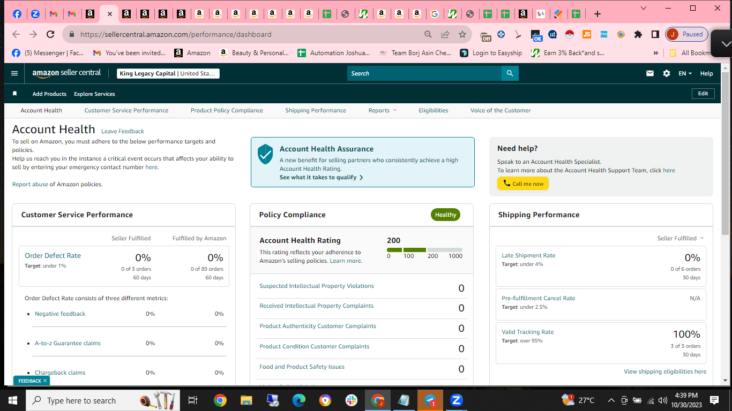Open the All Bookmarks folder
Screen dimensions: 732x411
[x=690, y=53]
